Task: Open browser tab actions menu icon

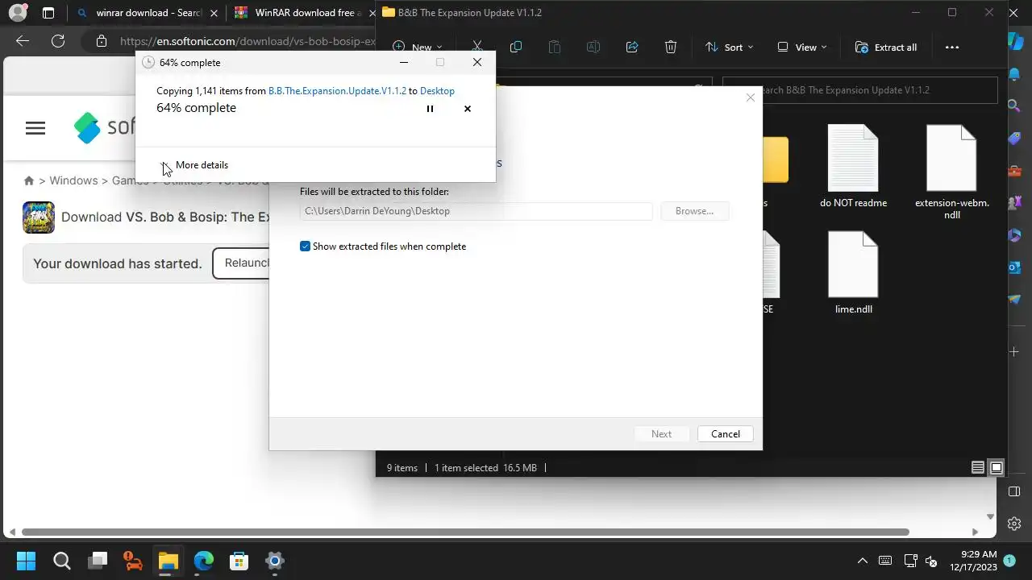Action: [x=48, y=13]
